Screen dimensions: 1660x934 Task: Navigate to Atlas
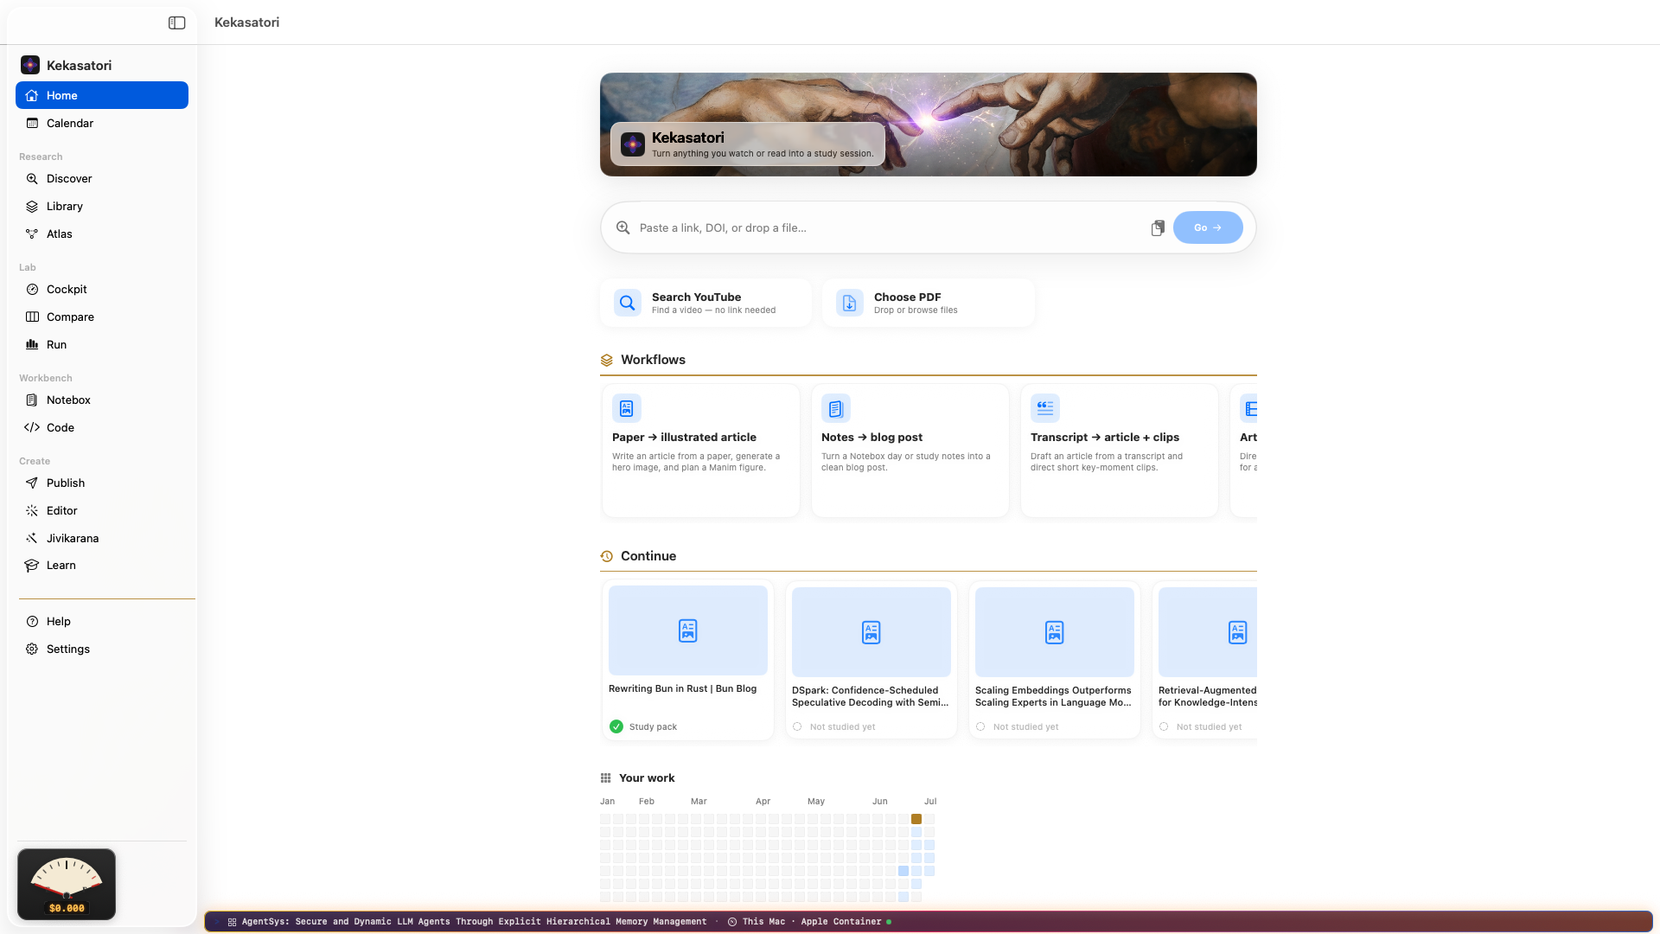102,233
